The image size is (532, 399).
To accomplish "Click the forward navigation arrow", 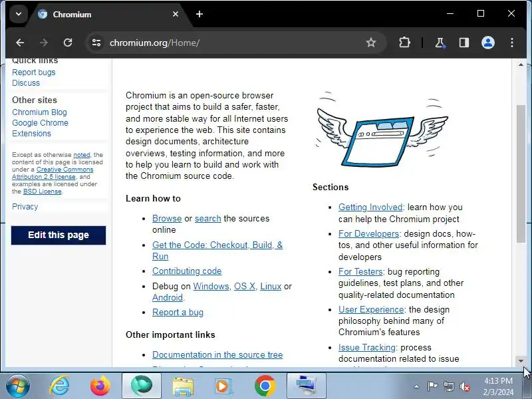I will click(x=44, y=43).
